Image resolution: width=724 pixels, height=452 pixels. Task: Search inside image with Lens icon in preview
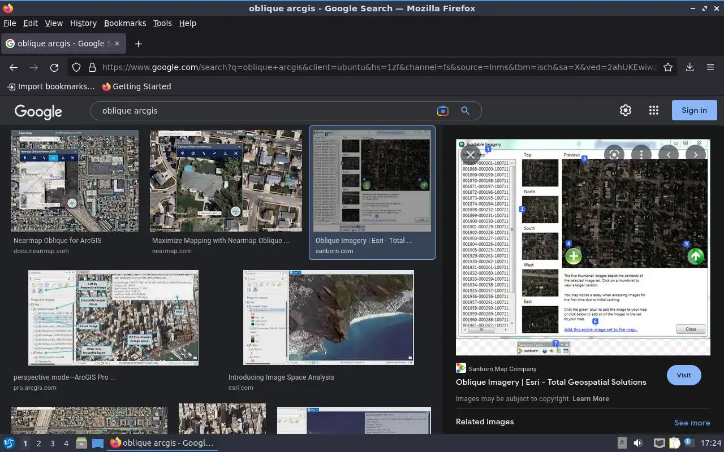click(614, 154)
